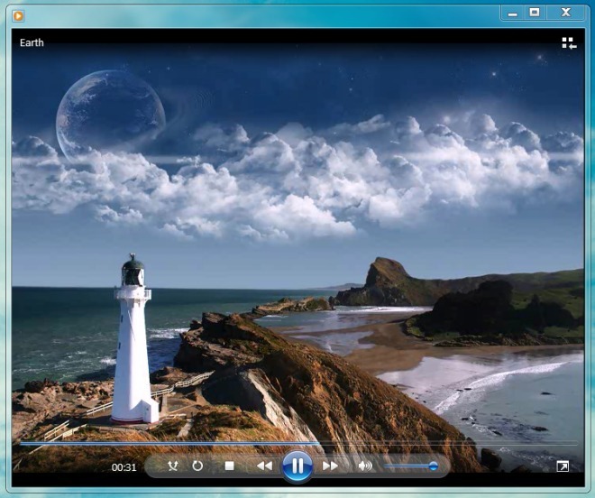Skip forward to next track
595x498 pixels.
coord(330,466)
